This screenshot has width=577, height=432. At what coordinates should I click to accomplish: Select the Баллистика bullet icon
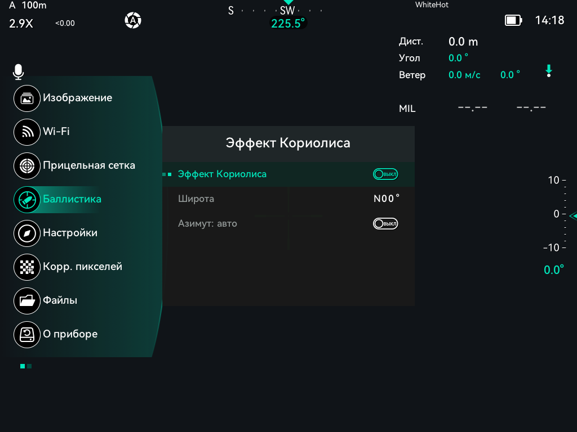pos(27,200)
